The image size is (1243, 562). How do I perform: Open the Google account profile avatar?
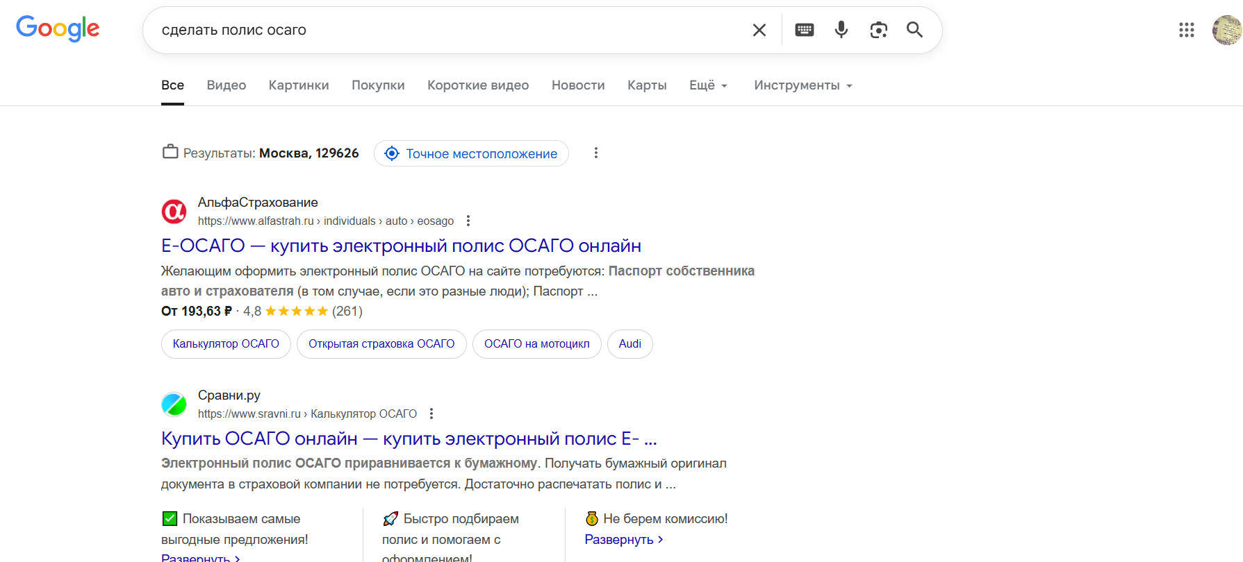point(1226,30)
